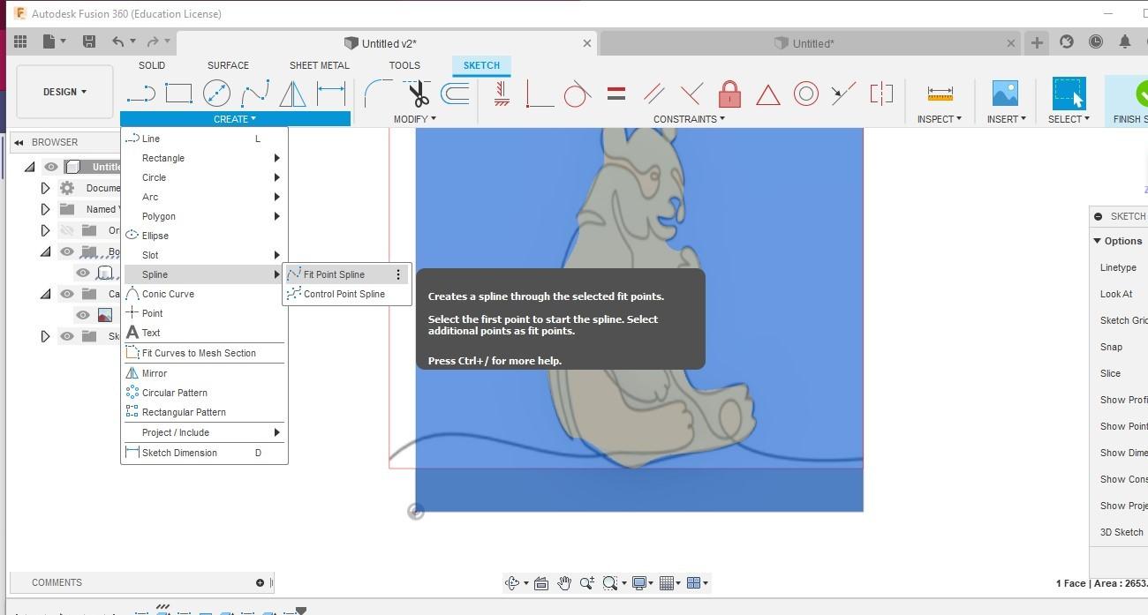1148x615 pixels.
Task: Open the MODIFY dropdown
Action: click(x=414, y=119)
